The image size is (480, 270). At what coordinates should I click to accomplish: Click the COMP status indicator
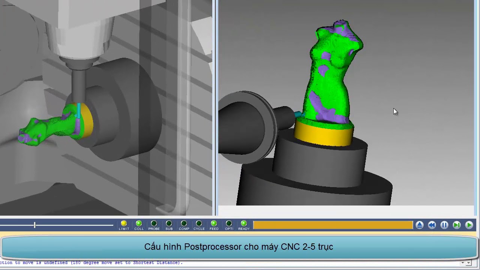point(184,225)
